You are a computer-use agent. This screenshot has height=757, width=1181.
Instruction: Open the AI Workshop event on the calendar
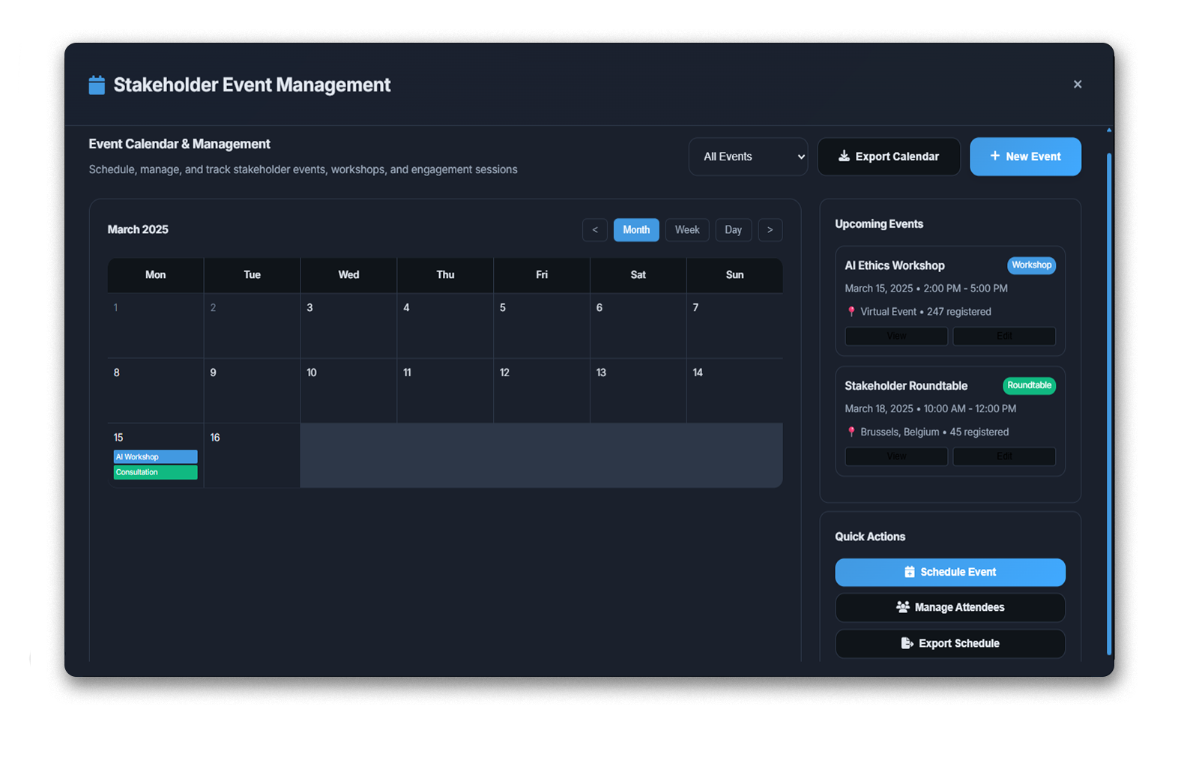pos(156,456)
